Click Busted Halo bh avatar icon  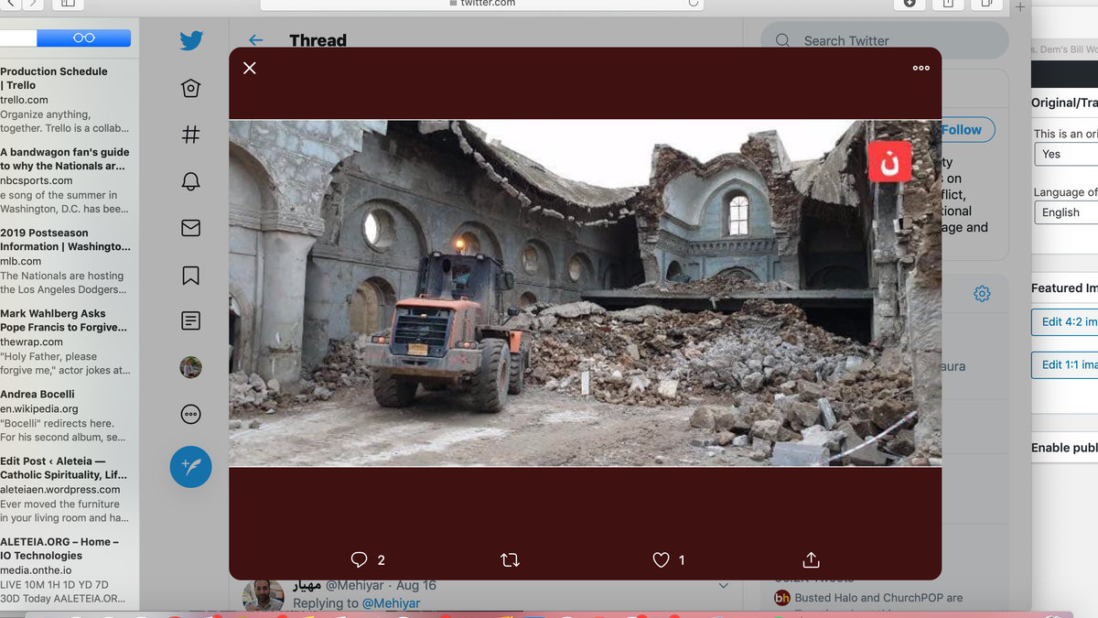(782, 598)
